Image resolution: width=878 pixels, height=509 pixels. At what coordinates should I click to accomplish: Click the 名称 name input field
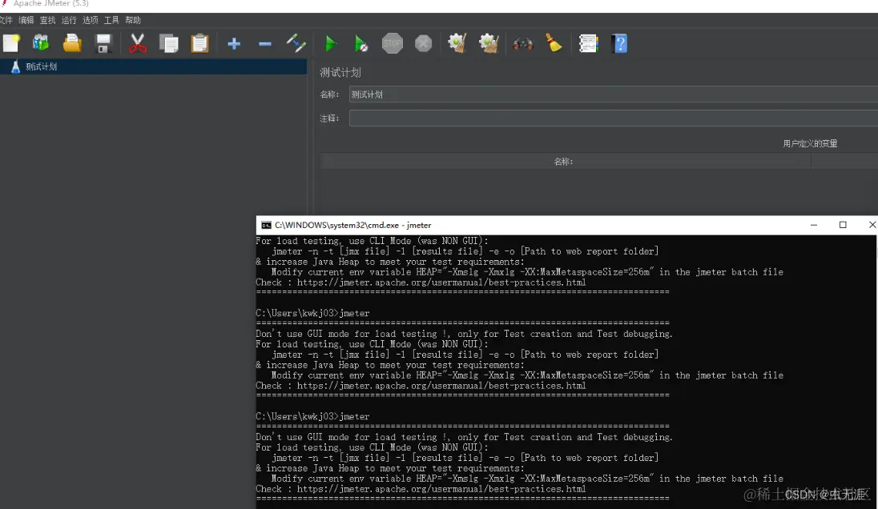(x=613, y=94)
